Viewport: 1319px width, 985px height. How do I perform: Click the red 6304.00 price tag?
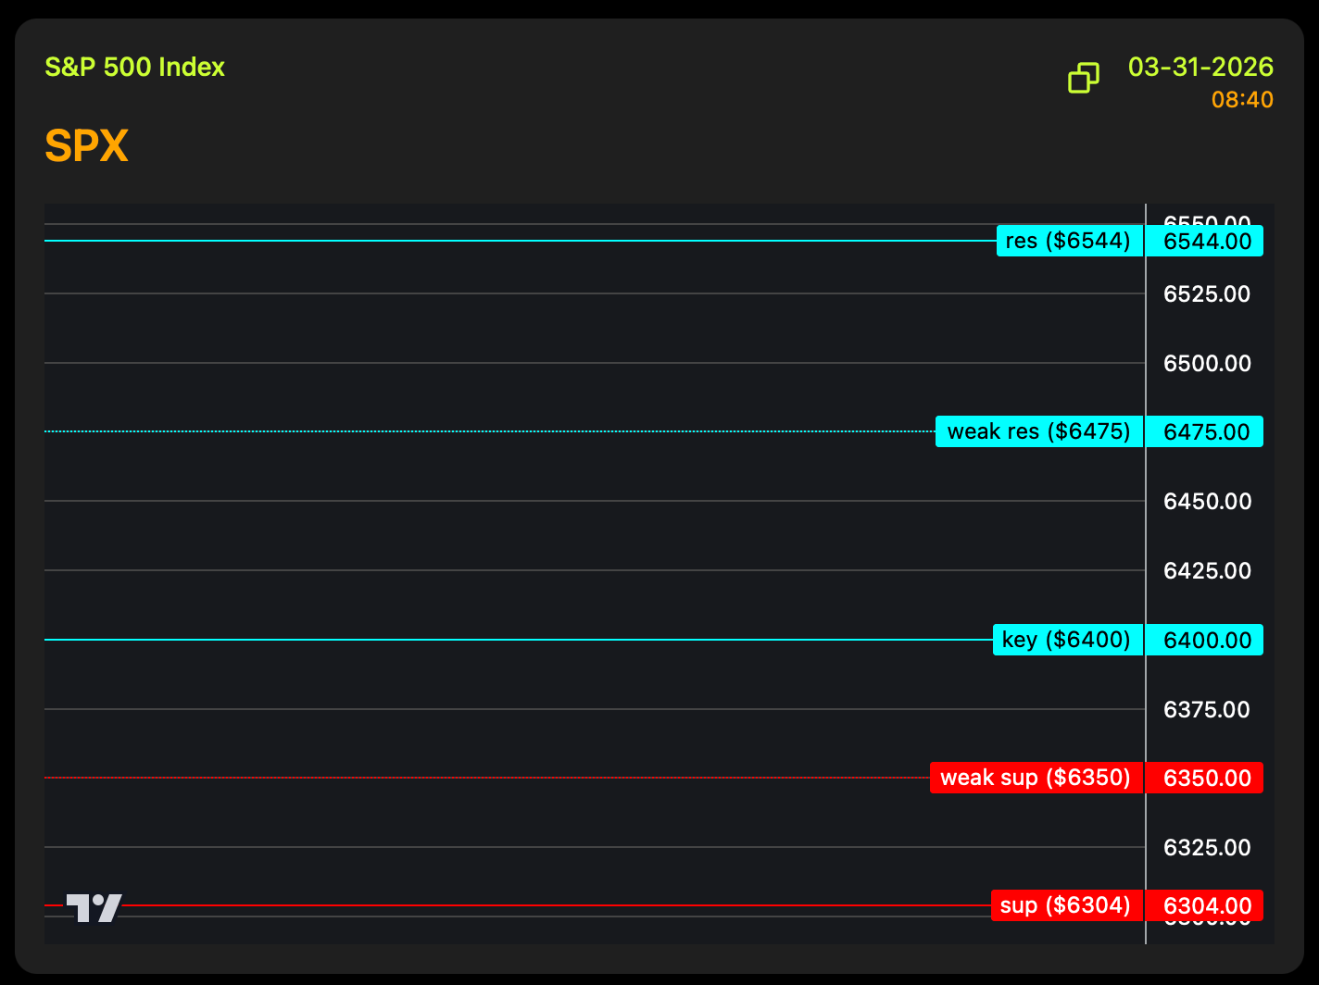1205,905
